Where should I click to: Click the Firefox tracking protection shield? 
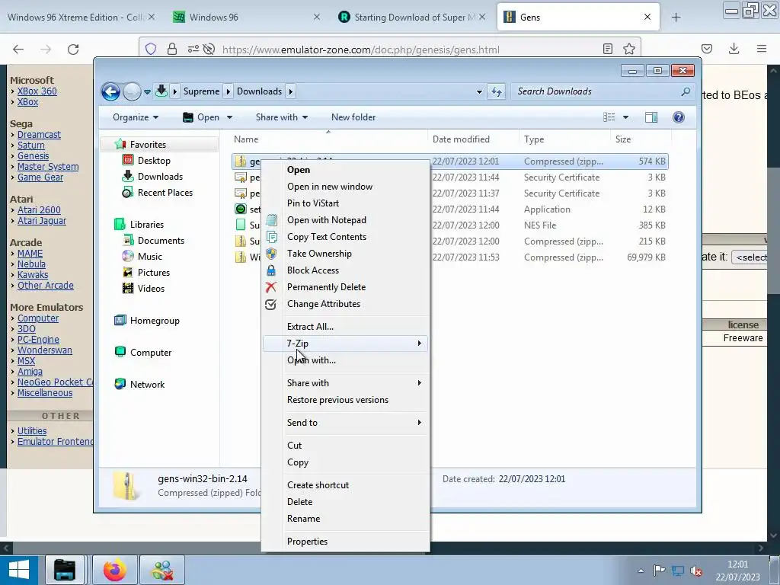click(x=151, y=49)
